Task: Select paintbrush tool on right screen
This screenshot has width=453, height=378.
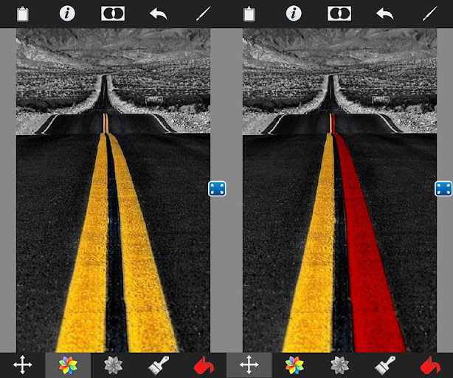Action: click(x=385, y=365)
